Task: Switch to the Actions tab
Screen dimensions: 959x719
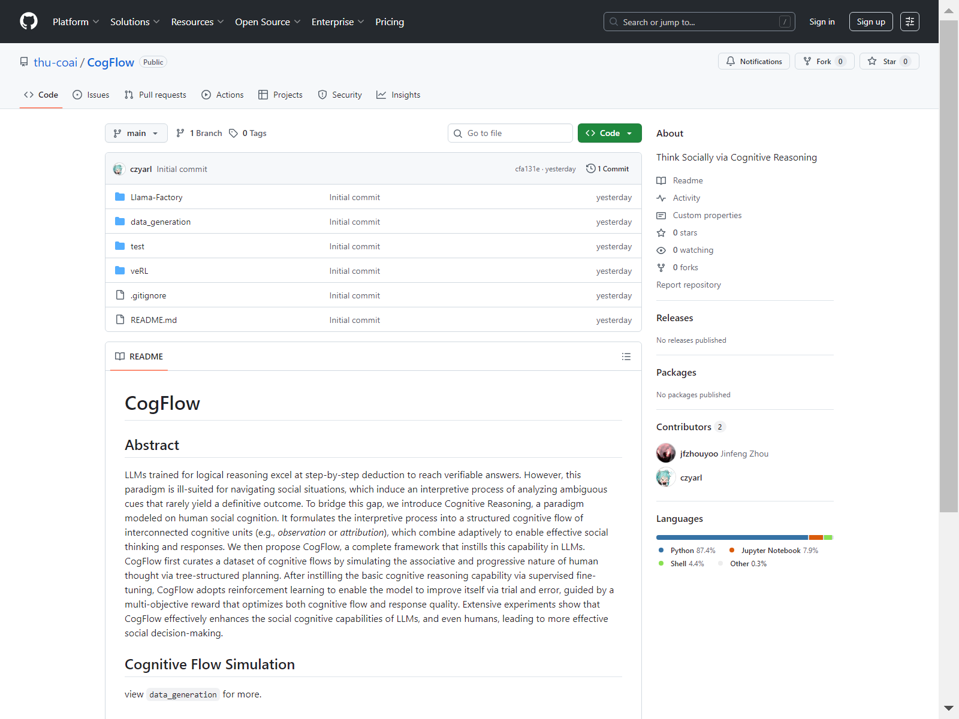Action: (x=223, y=95)
